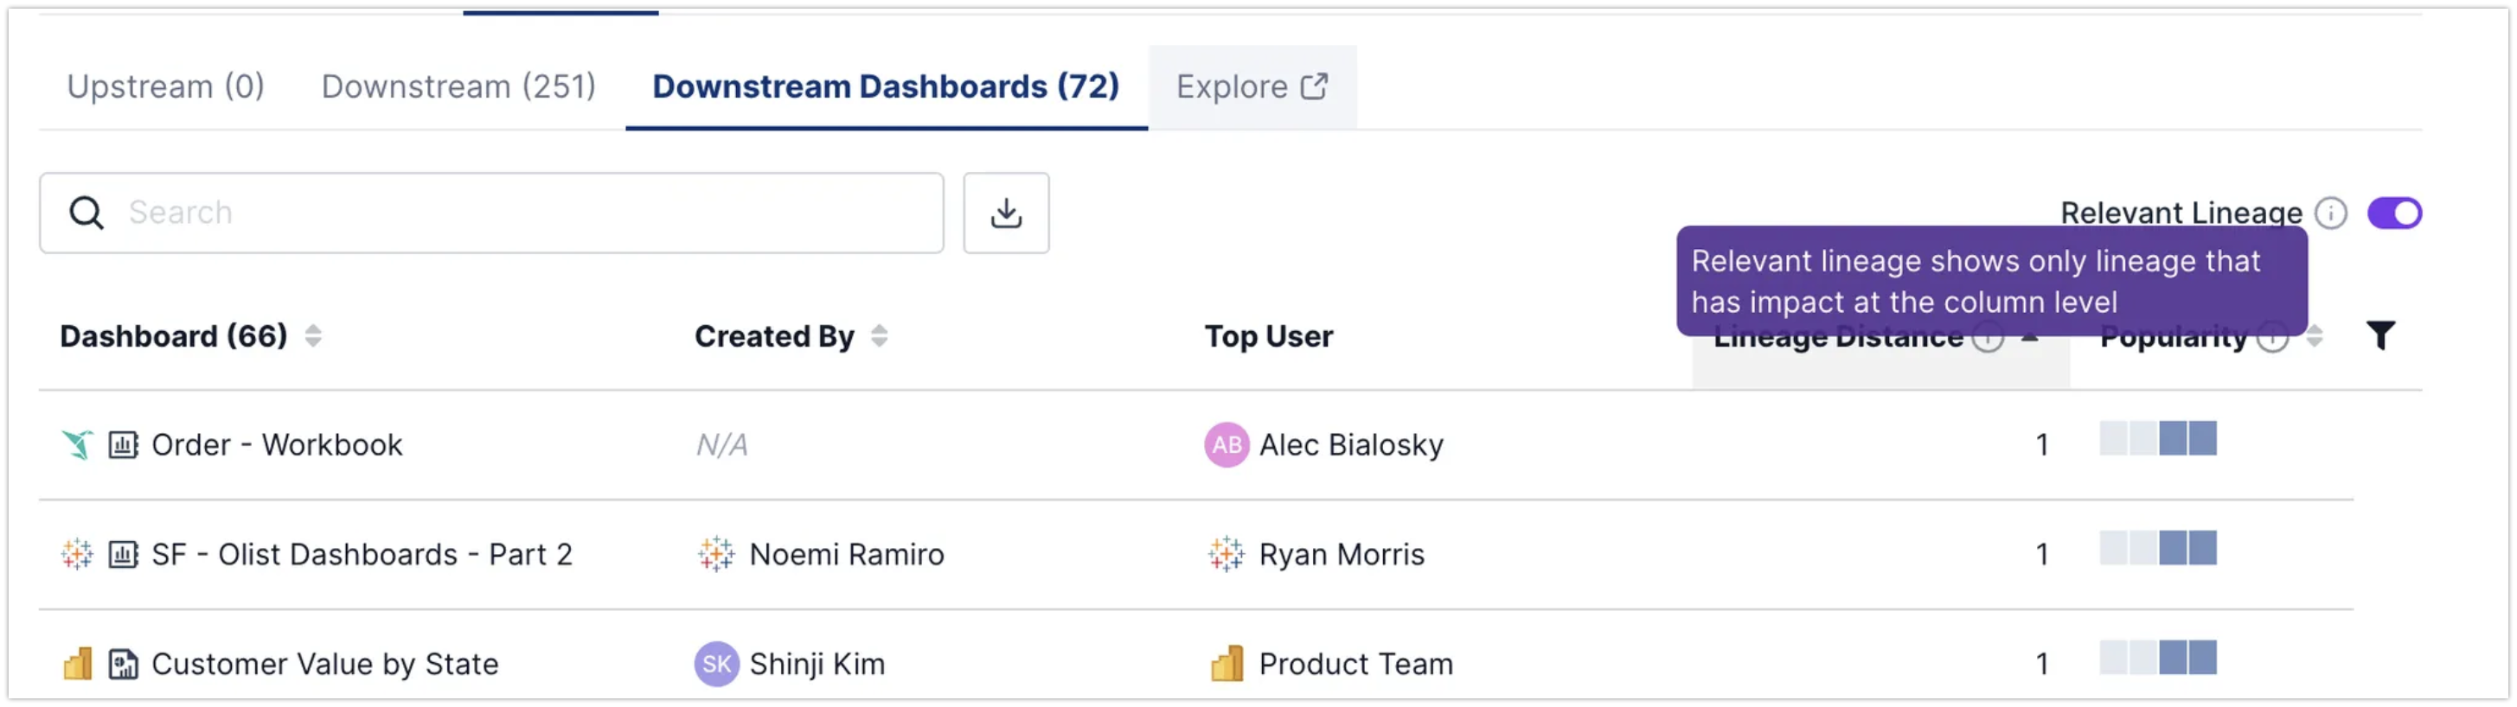2517x707 pixels.
Task: Switch to the Upstream (0) tab
Action: [165, 87]
